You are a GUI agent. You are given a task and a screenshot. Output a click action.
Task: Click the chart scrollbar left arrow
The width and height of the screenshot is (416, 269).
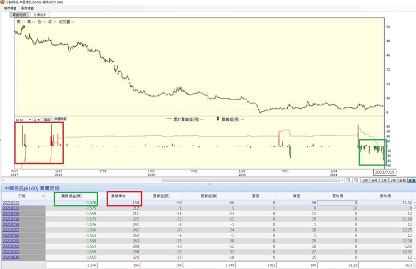3,180
